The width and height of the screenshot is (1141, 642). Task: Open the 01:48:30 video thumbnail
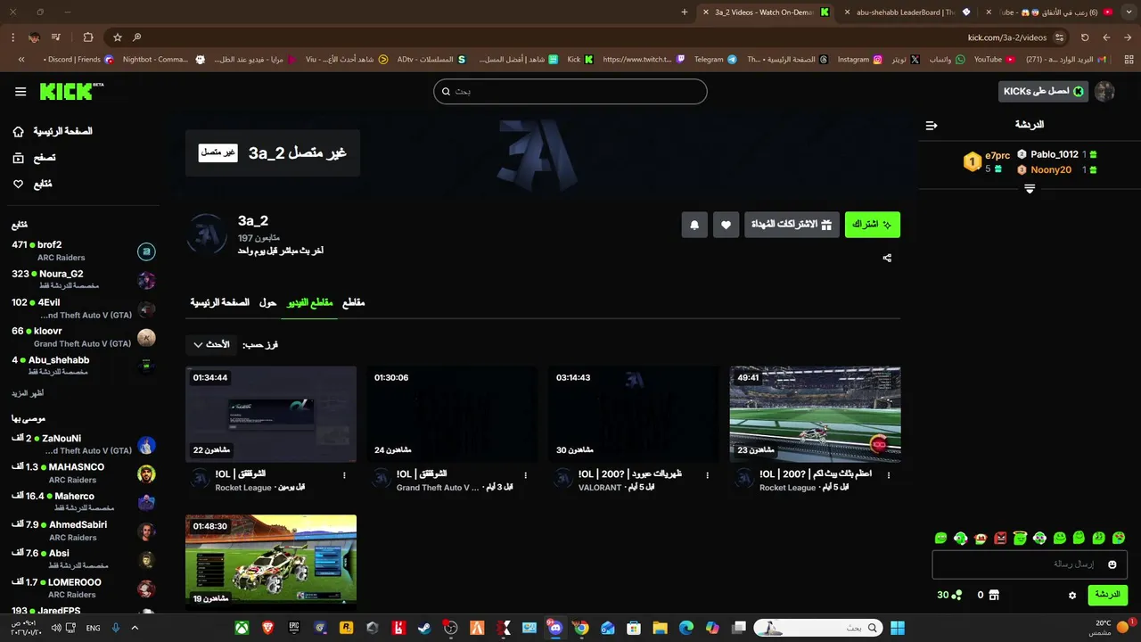point(271,561)
